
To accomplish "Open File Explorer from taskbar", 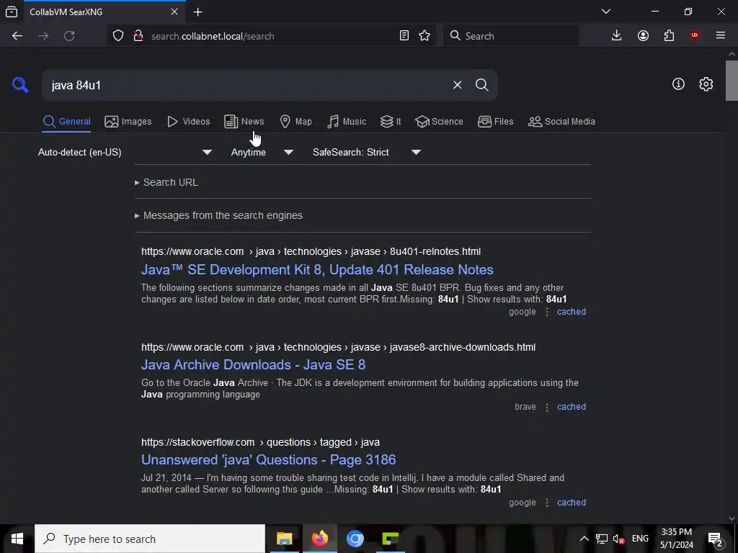I will click(284, 539).
